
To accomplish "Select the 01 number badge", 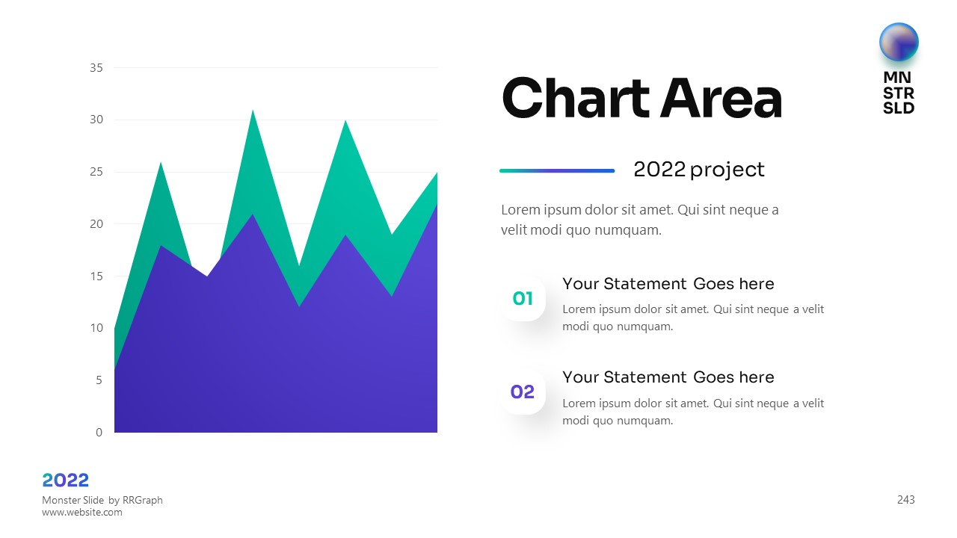I will coord(523,299).
